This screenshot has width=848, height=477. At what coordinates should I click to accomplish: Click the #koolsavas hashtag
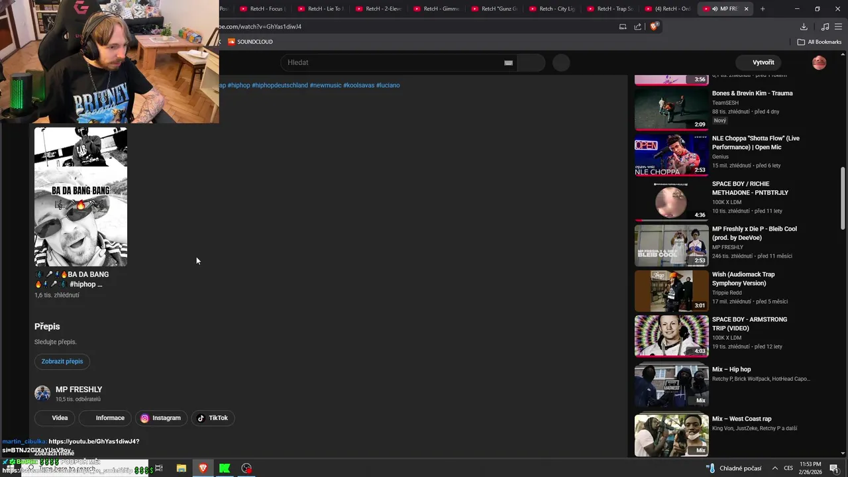tap(358, 85)
